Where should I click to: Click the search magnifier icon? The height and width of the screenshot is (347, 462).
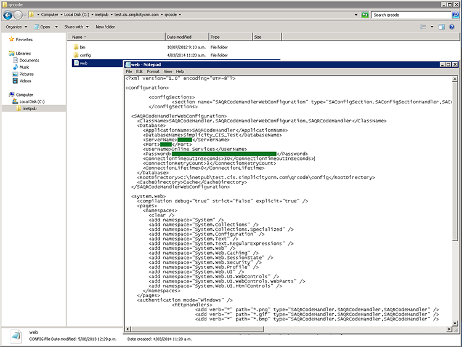point(455,15)
